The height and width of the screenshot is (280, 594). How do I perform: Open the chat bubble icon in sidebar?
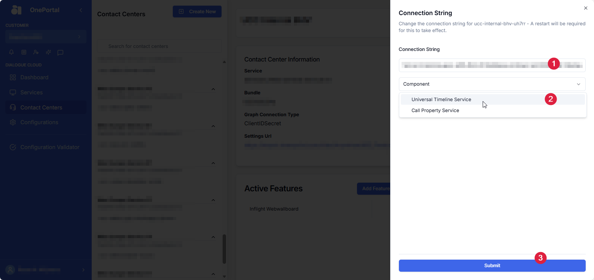(x=60, y=52)
